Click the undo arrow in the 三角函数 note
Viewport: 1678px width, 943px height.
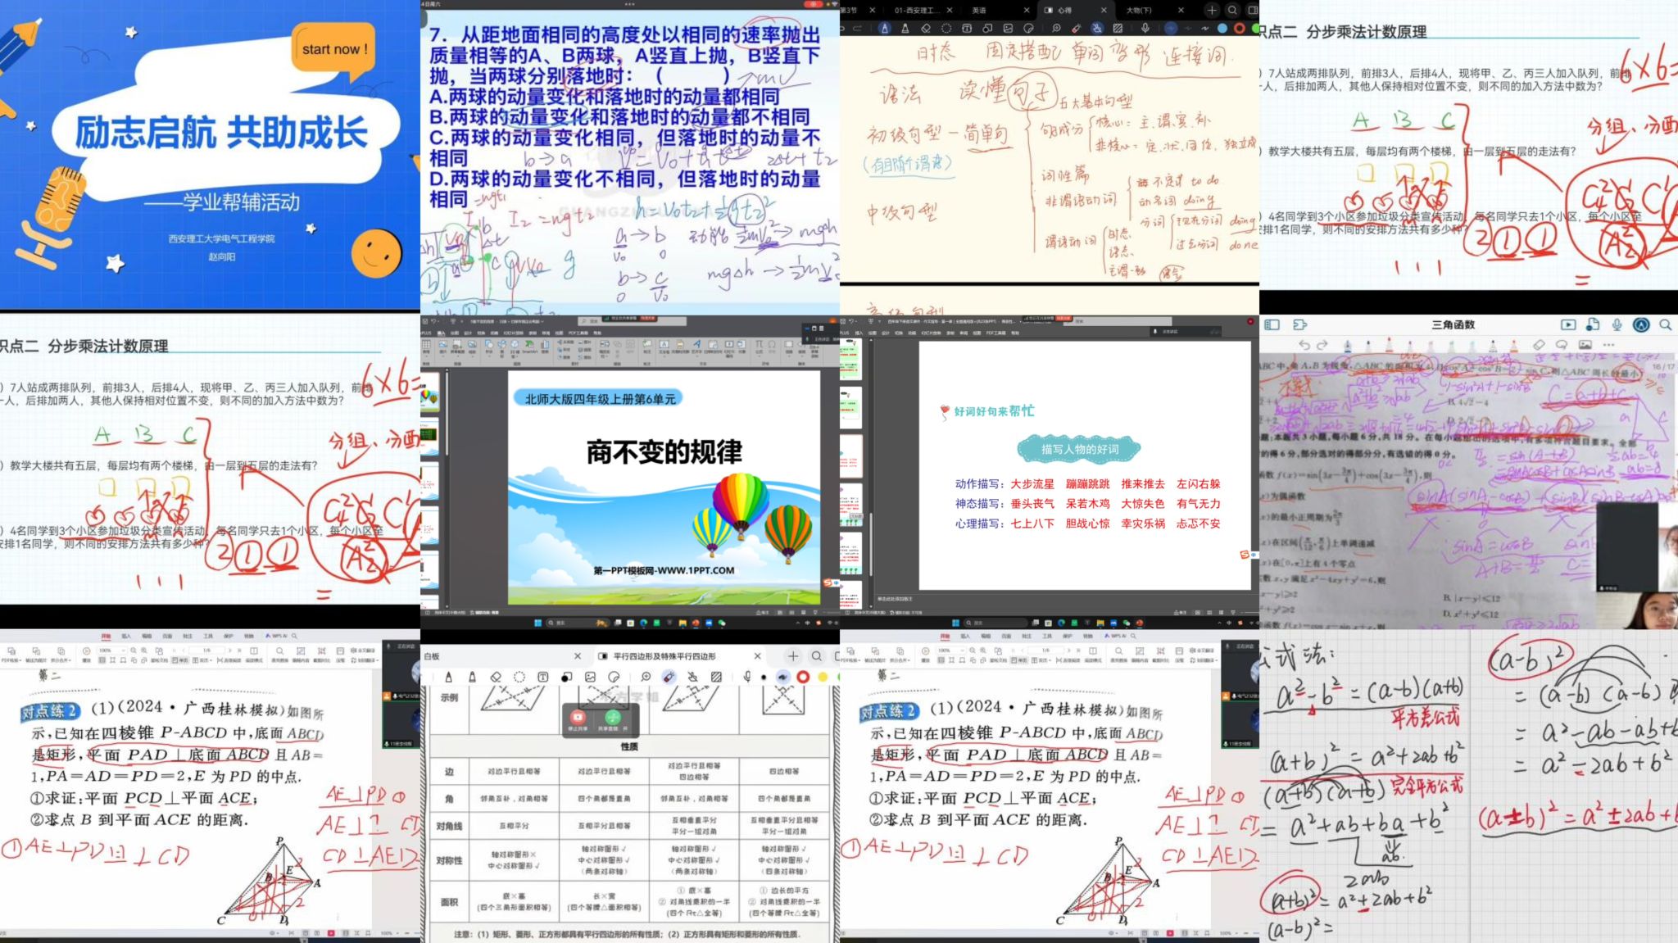[1304, 345]
